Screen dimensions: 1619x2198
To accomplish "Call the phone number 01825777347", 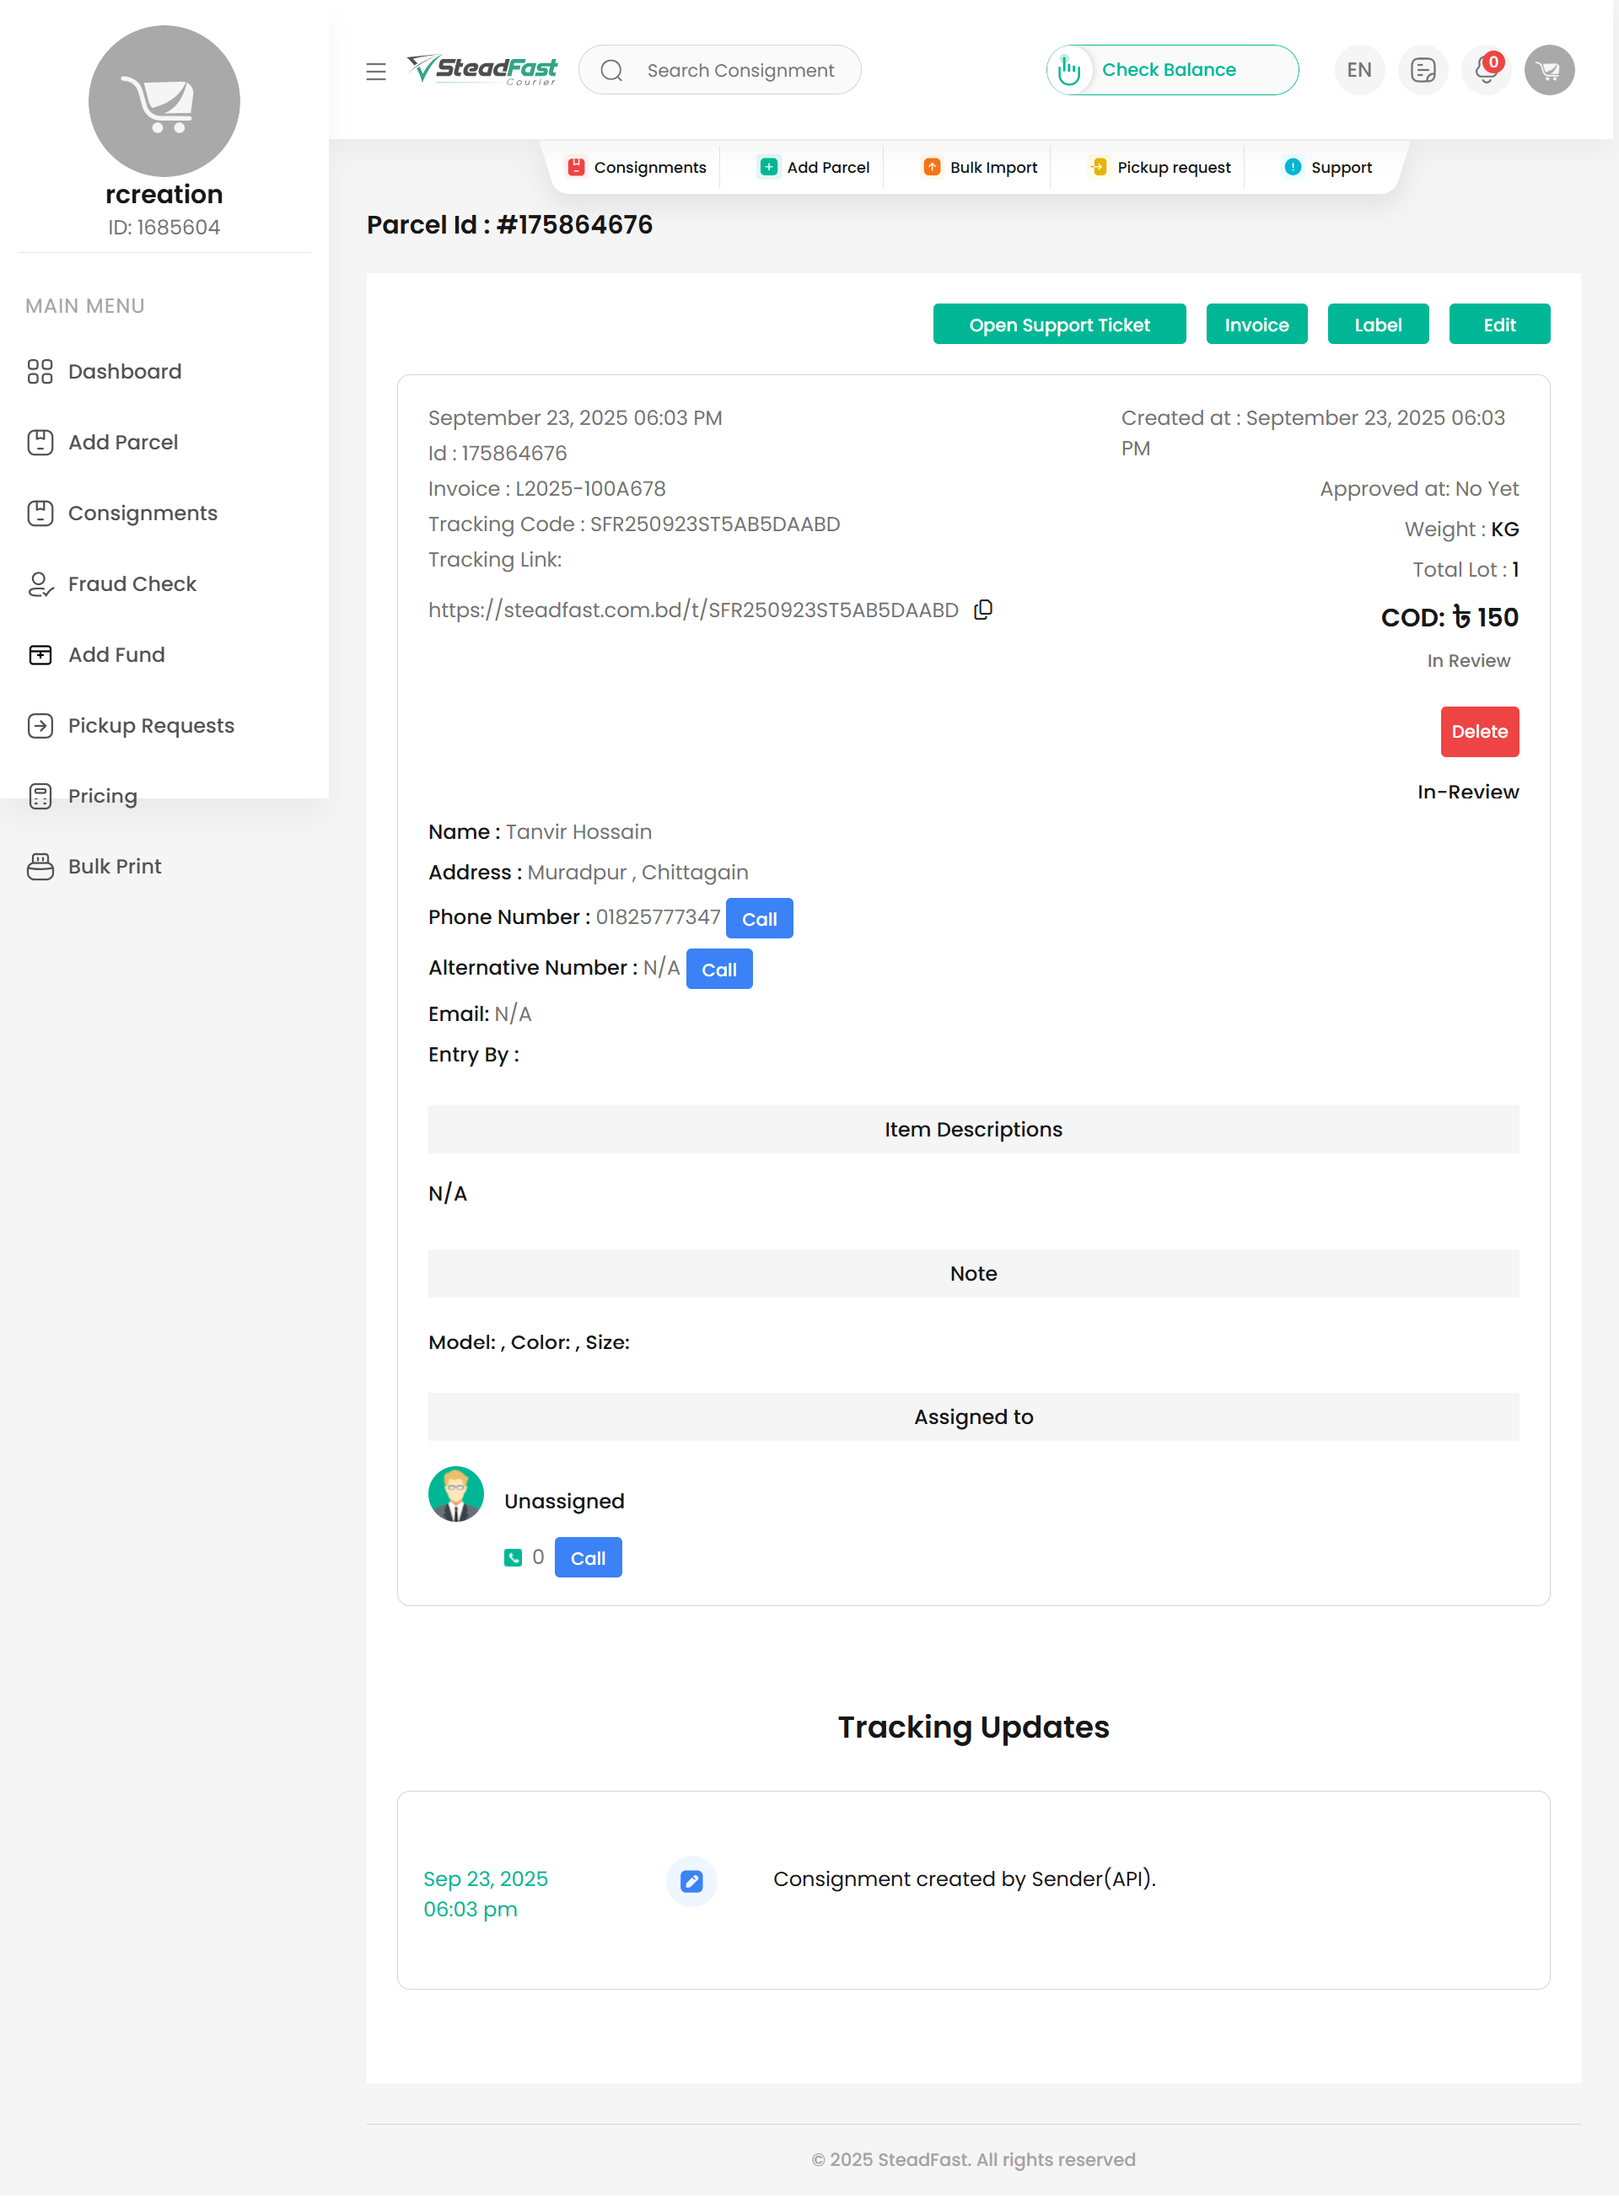I will (759, 918).
